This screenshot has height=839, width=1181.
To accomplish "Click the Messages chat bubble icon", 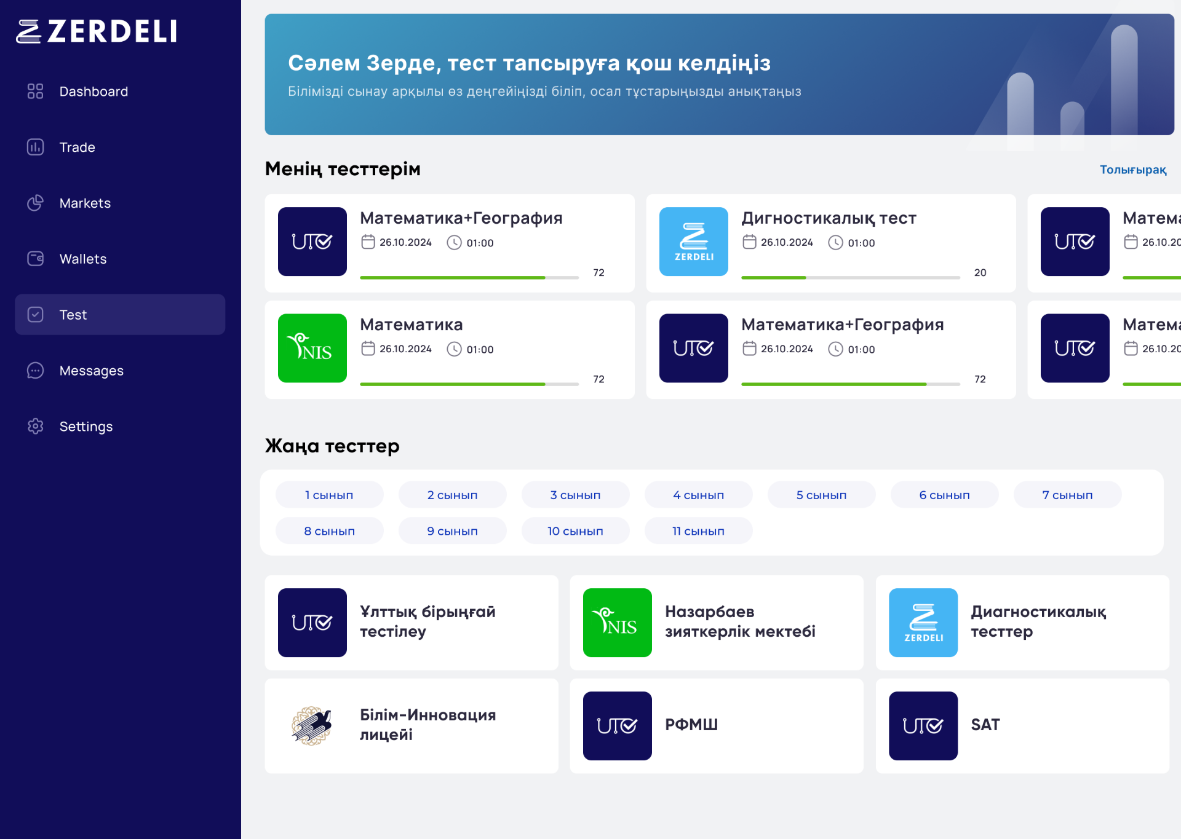I will coord(35,371).
